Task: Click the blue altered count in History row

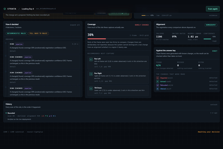Action: coord(54,116)
